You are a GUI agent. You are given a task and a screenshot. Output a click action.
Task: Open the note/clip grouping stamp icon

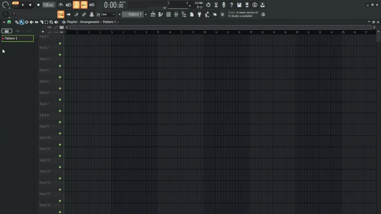(x=92, y=14)
